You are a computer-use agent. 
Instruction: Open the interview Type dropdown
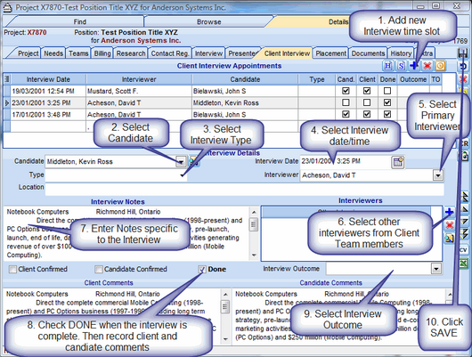coord(182,175)
